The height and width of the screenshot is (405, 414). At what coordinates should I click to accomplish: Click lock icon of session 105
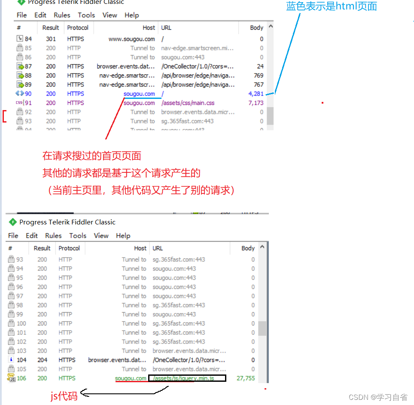[x=11, y=369]
